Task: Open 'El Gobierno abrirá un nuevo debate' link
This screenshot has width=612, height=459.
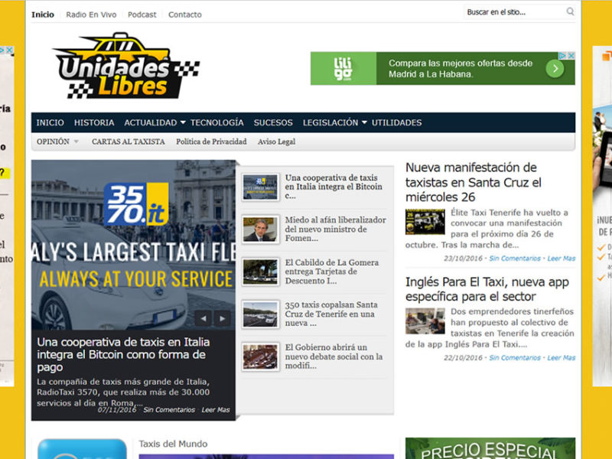Action: (x=334, y=356)
